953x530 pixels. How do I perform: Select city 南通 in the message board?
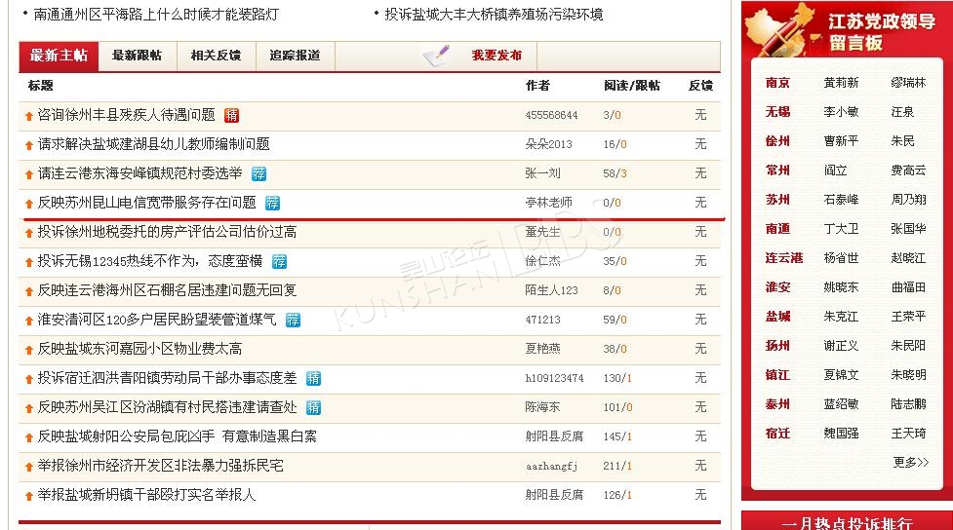777,228
